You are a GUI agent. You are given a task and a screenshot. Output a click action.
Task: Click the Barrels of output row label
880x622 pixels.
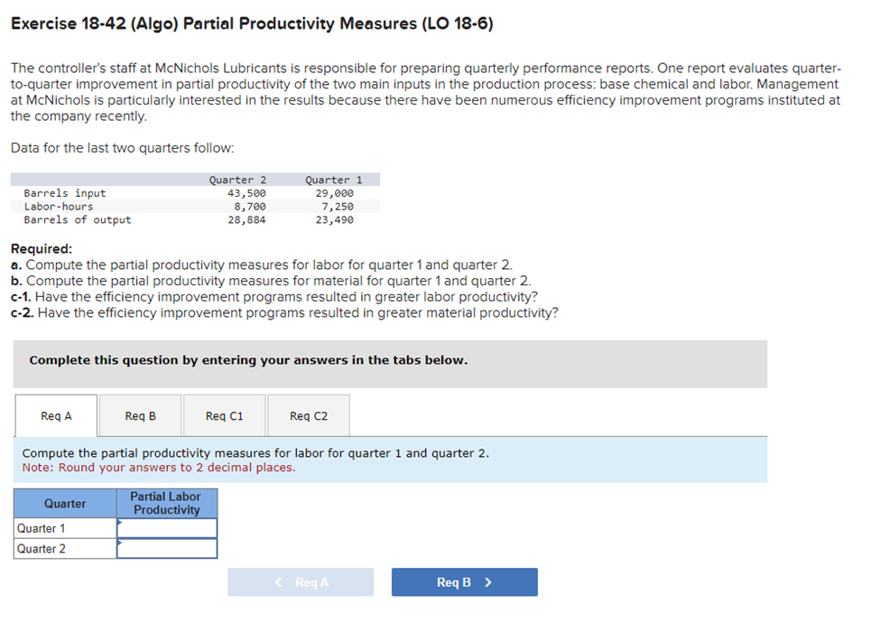coord(78,220)
